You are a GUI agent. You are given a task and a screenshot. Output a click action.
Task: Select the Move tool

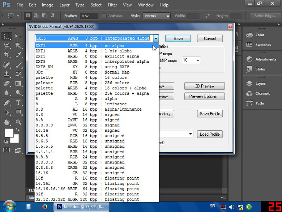tap(18, 36)
